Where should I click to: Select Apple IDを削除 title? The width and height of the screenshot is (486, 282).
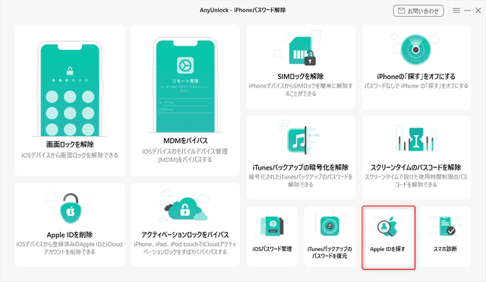tap(70, 235)
